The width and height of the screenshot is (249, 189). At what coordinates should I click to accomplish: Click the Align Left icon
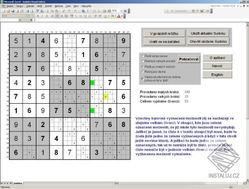tap(52, 16)
